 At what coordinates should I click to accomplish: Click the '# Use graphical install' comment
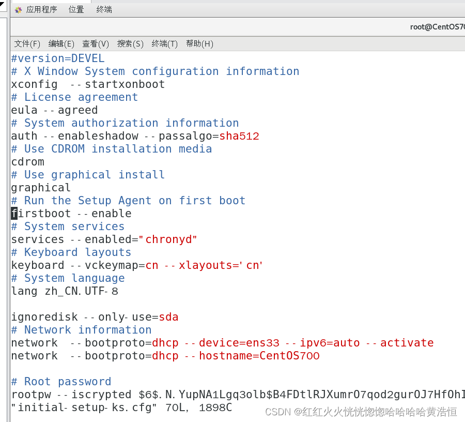click(88, 175)
